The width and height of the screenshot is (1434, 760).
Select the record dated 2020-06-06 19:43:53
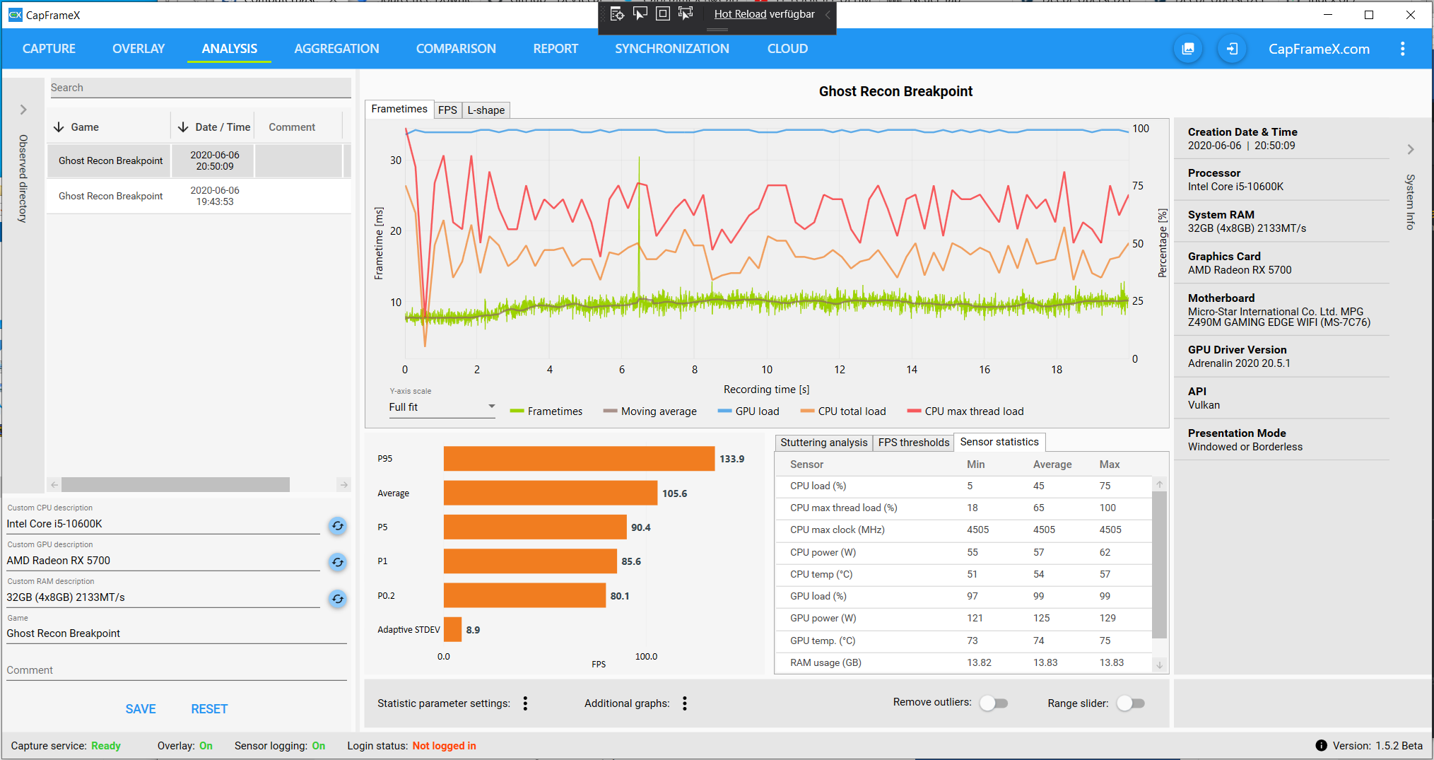coord(199,196)
